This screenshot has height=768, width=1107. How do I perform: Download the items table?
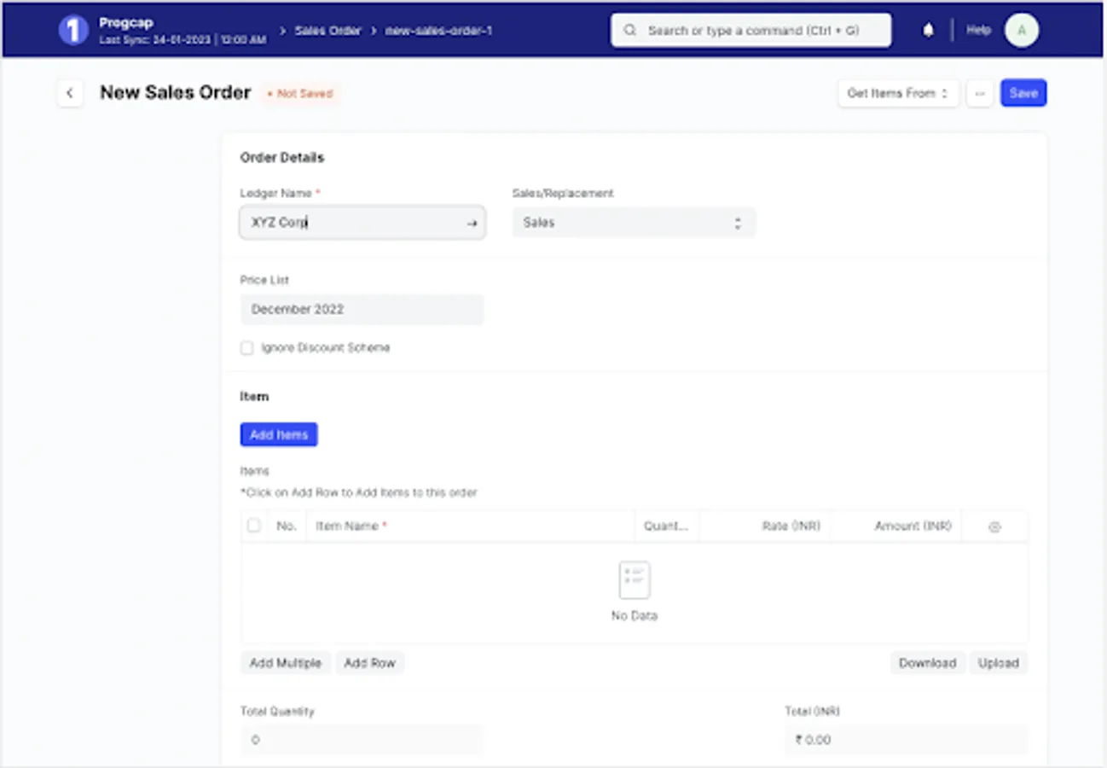coord(927,663)
